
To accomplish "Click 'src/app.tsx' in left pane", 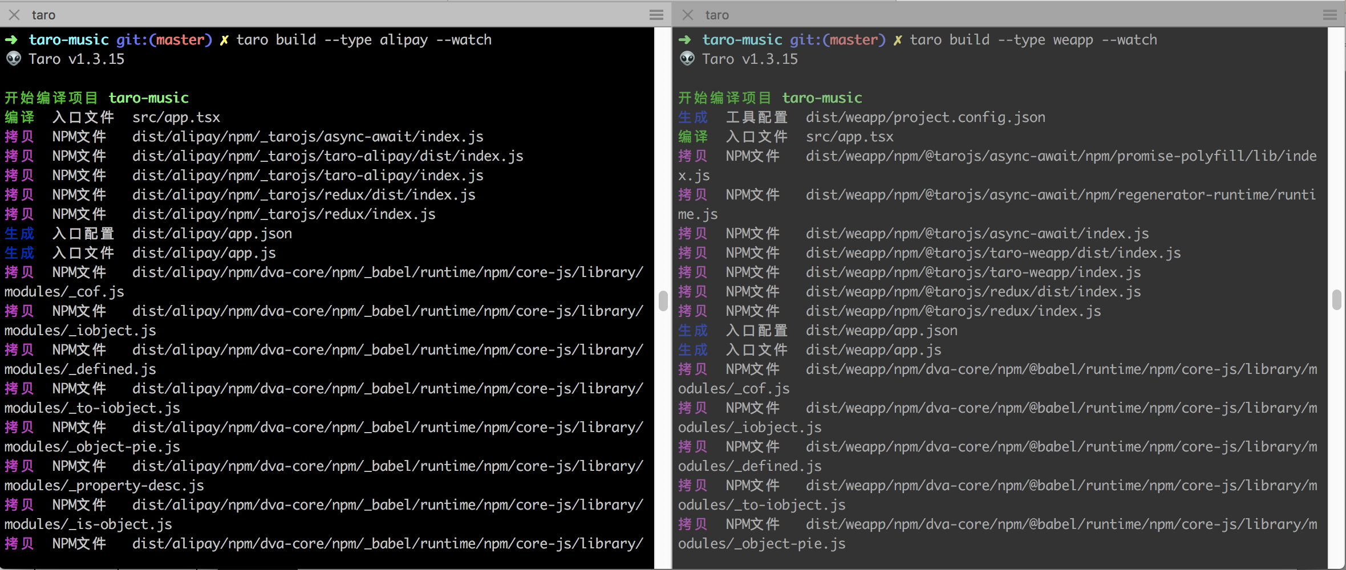I will point(176,117).
